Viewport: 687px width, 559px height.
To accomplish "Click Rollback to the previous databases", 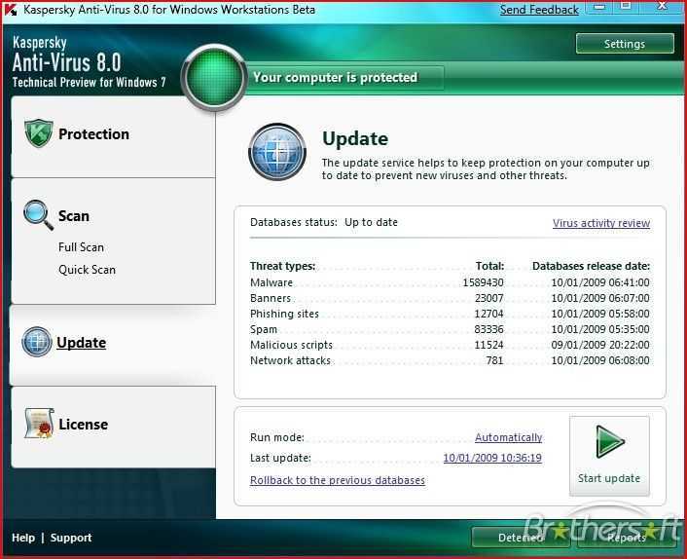I will click(x=338, y=480).
